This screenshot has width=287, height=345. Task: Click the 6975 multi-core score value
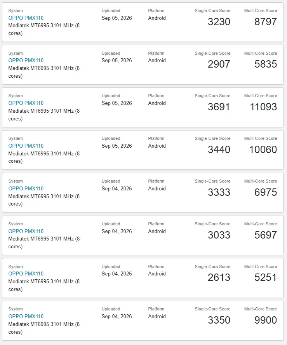[x=266, y=192]
